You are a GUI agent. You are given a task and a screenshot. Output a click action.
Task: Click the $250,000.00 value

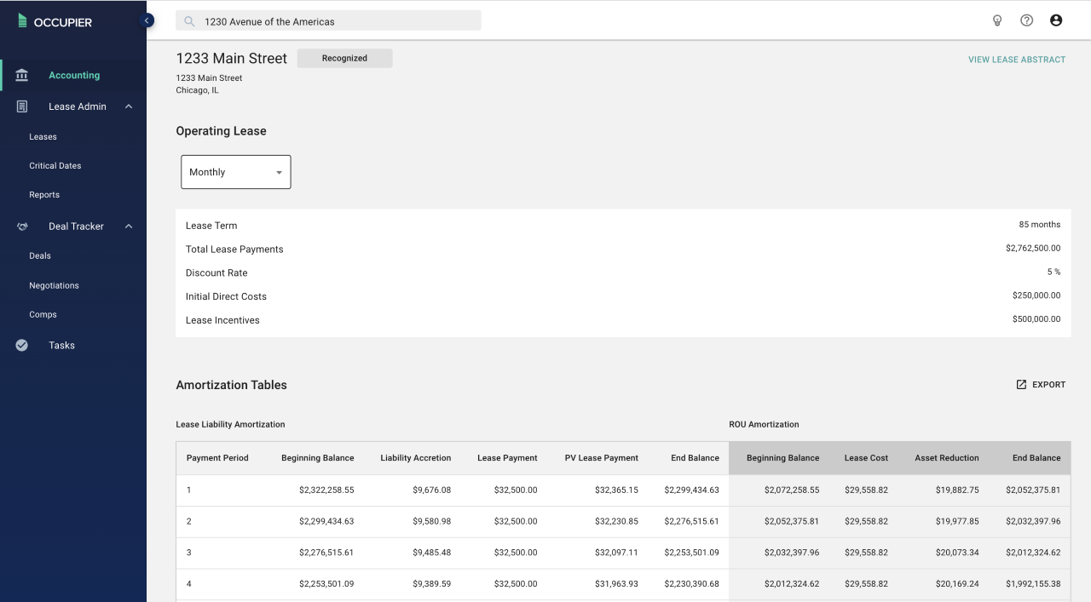click(1036, 295)
